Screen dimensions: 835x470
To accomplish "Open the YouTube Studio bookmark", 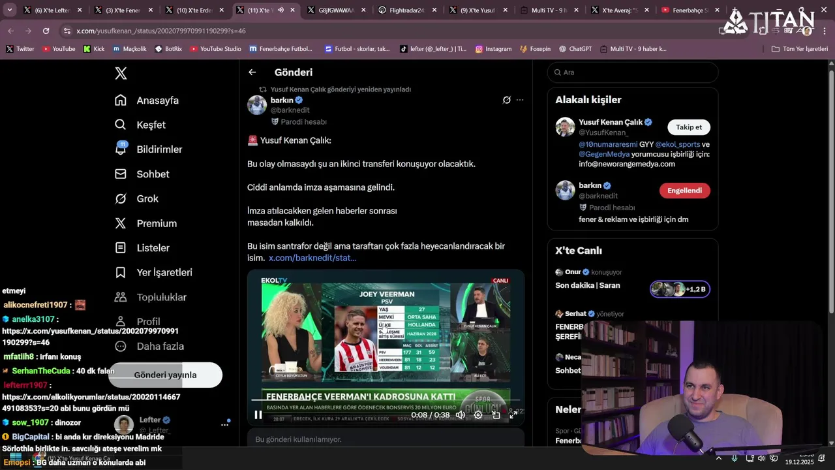I will (x=215, y=49).
